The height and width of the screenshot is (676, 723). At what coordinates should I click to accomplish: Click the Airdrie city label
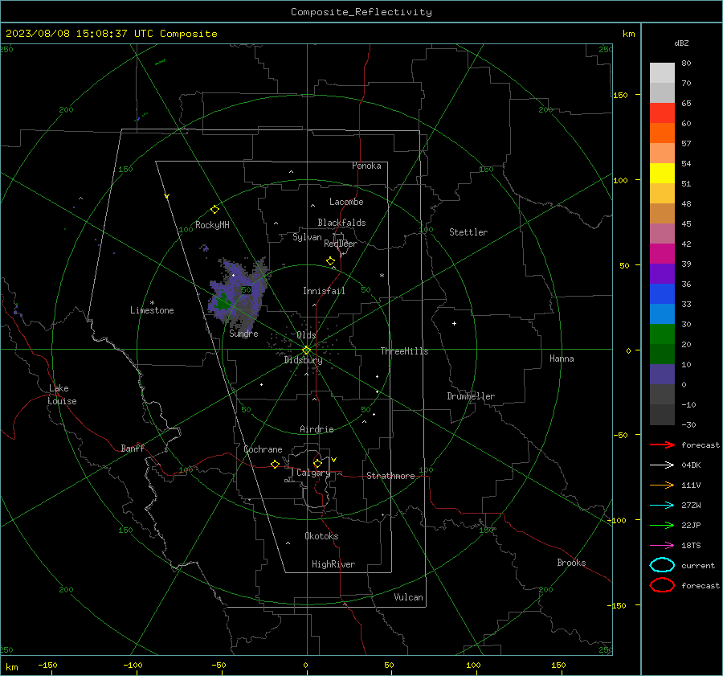(x=317, y=429)
